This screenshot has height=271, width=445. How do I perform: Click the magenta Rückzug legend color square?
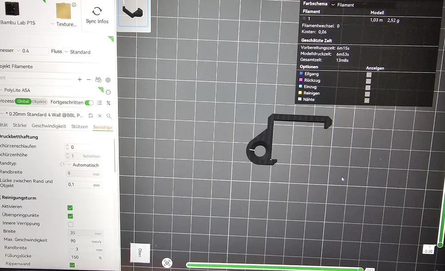coord(301,80)
